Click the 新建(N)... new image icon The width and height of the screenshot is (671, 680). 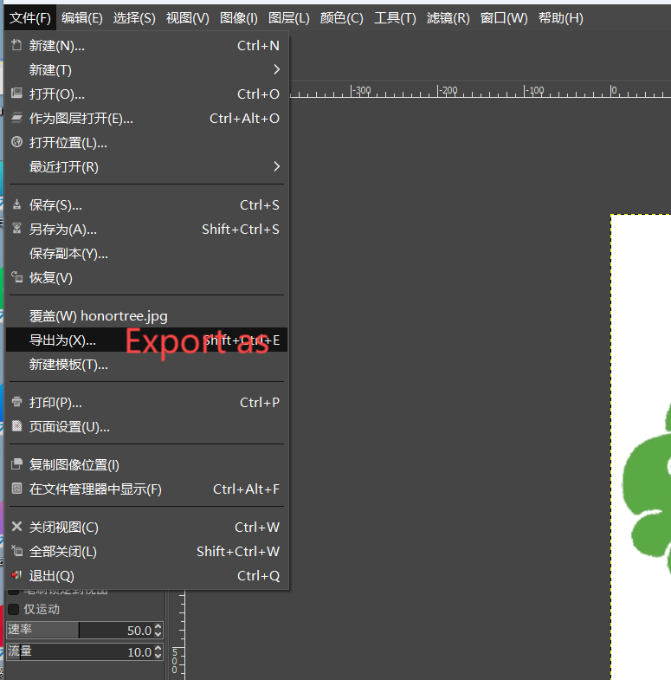pyautogui.click(x=16, y=45)
